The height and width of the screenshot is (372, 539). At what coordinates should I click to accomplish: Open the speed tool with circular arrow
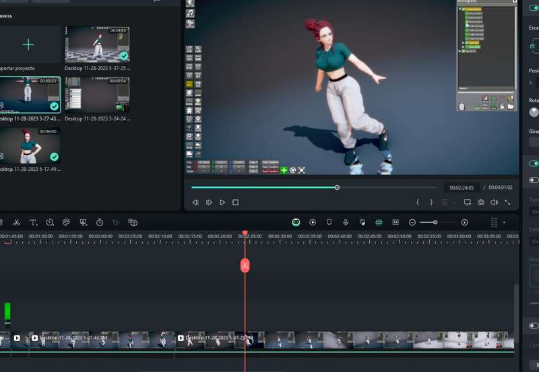coord(50,223)
